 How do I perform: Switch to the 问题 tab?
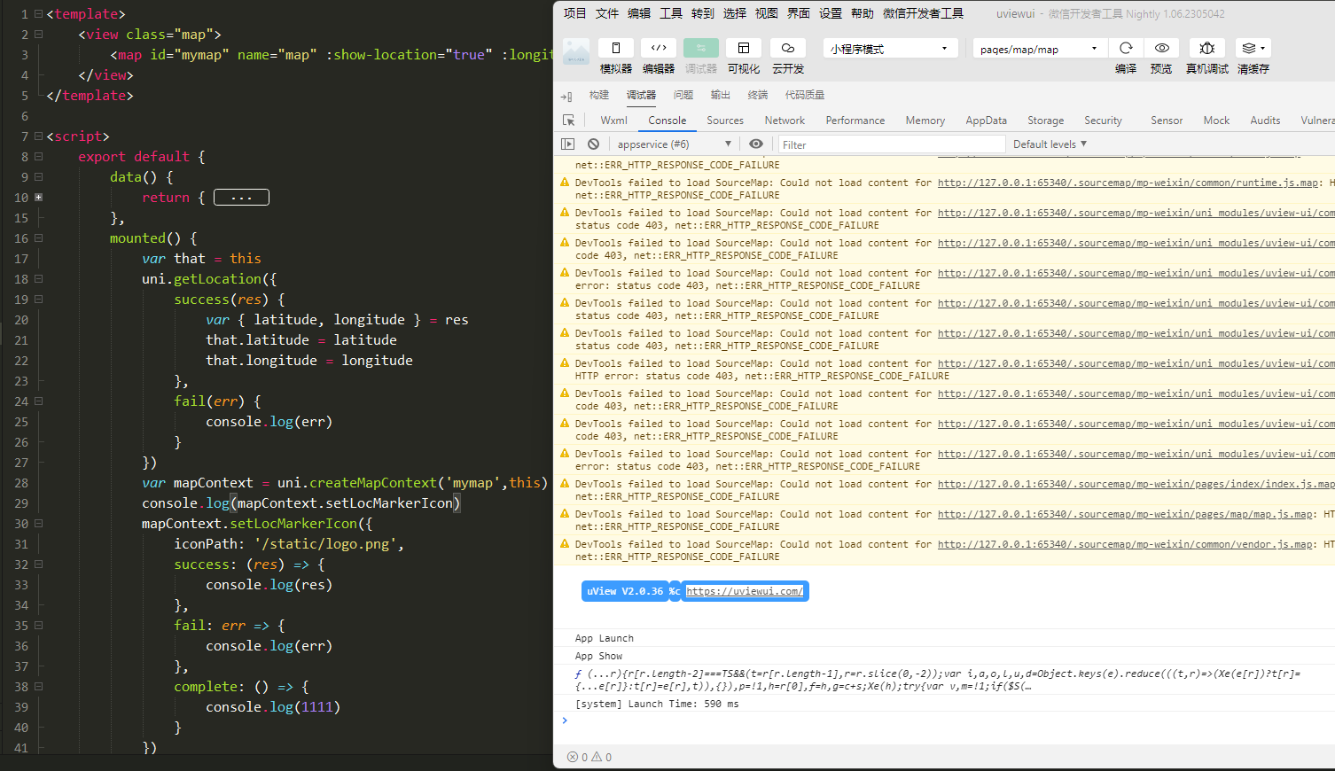pos(683,95)
